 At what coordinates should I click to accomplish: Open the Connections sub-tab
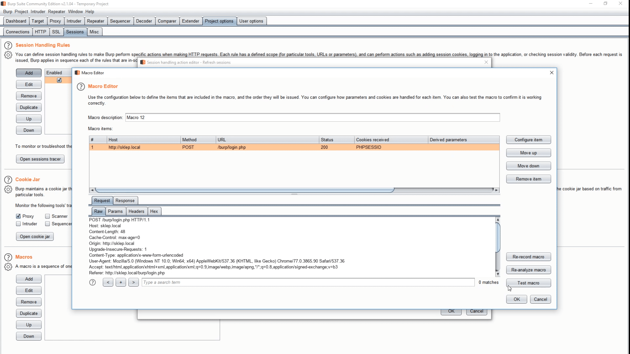coord(17,32)
